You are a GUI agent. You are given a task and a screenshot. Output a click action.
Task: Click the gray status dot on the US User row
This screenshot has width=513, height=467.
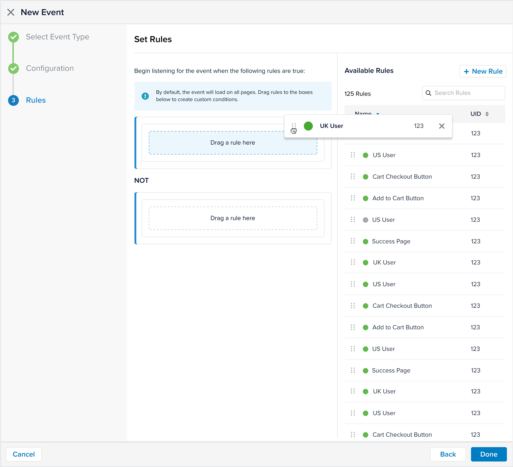(x=366, y=220)
